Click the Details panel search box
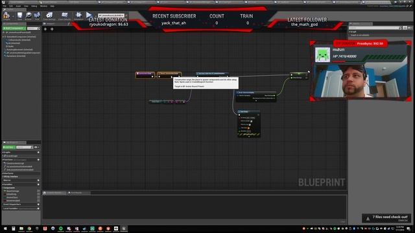Image resolution: width=415 pixels, height=233 pixels. click(374, 28)
